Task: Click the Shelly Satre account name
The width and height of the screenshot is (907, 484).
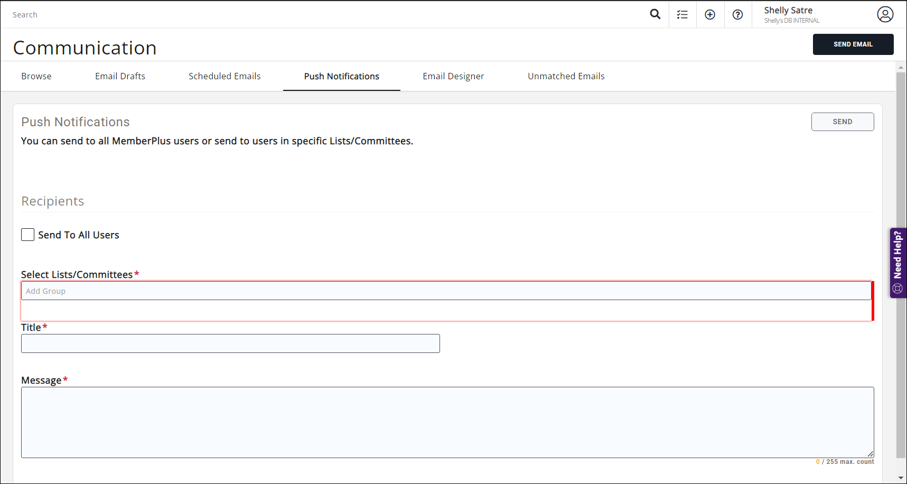Action: pos(788,11)
